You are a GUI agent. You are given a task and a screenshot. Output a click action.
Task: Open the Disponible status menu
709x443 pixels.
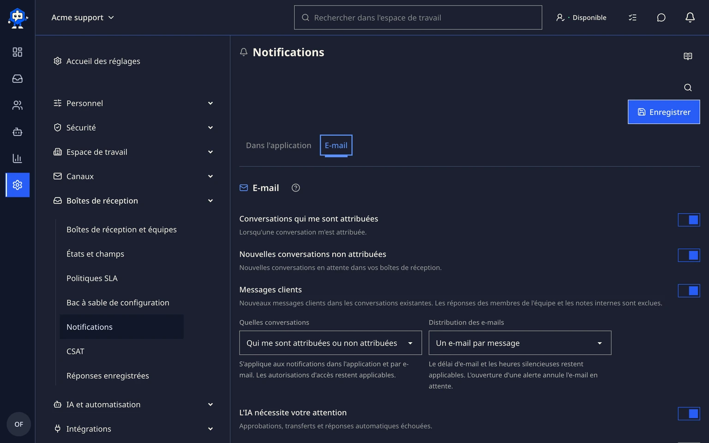[x=581, y=18]
